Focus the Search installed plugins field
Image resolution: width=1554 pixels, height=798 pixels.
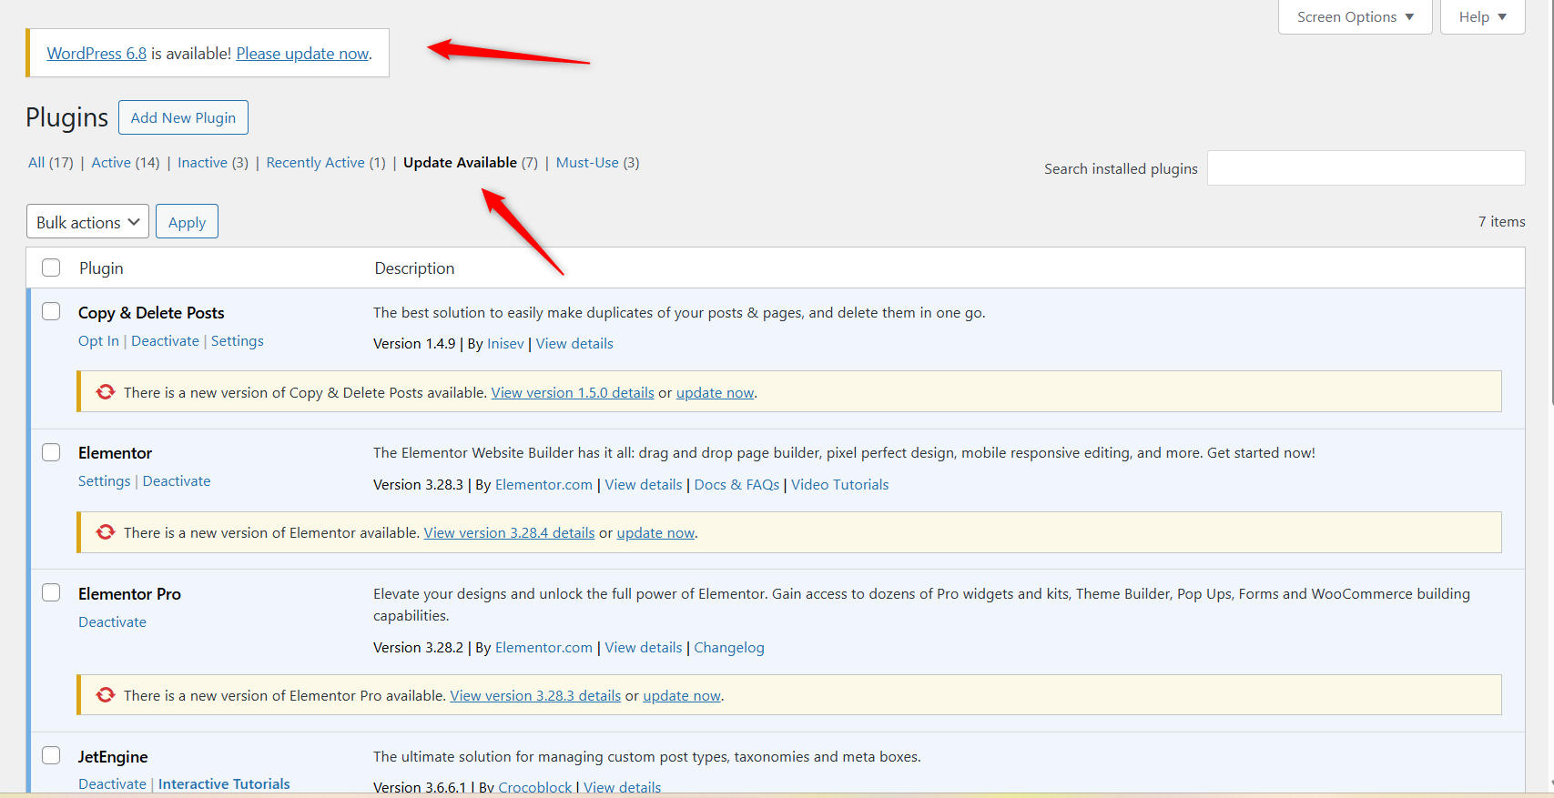tap(1366, 168)
